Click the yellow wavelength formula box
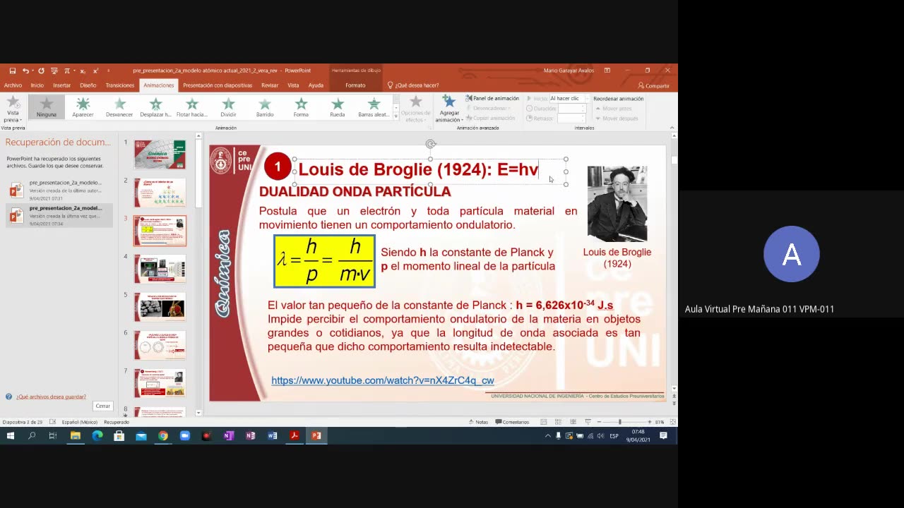This screenshot has height=508, width=904. [324, 261]
